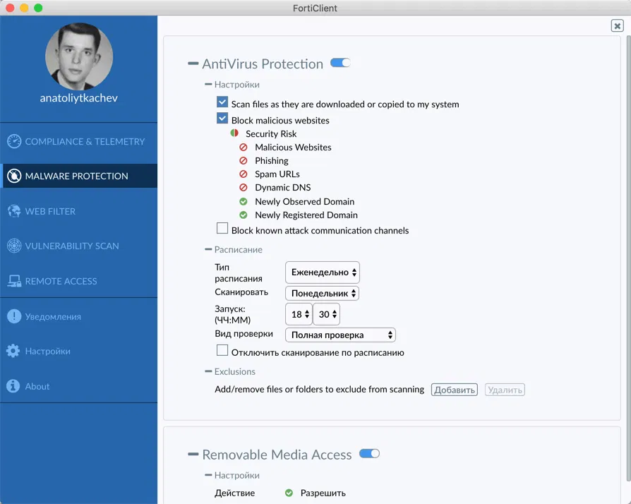
Task: Collapse the Removable Media Access section
Action: pos(193,455)
